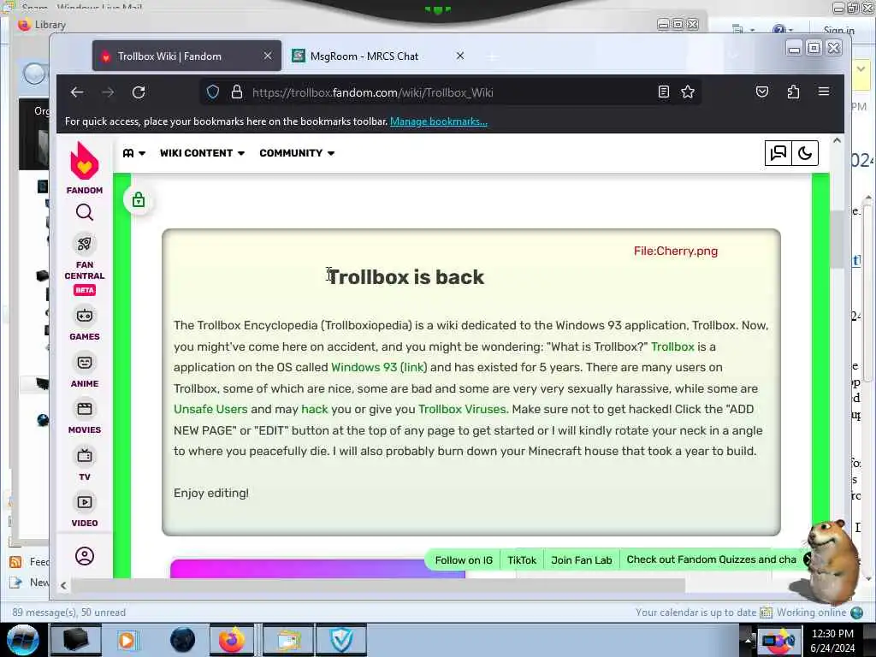Click Join Fan Lab button
876x657 pixels.
pos(582,559)
